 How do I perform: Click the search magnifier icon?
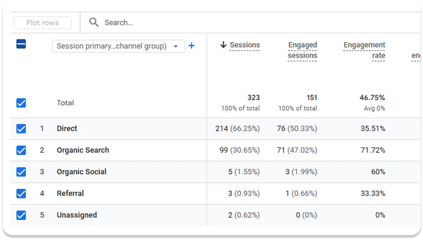click(x=94, y=23)
